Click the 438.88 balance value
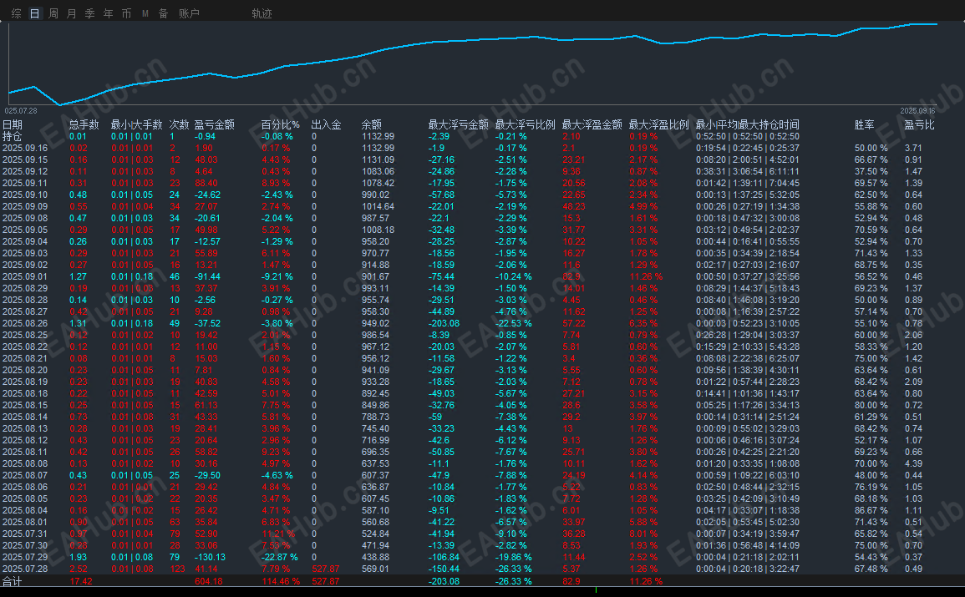965x597 pixels. [x=375, y=557]
